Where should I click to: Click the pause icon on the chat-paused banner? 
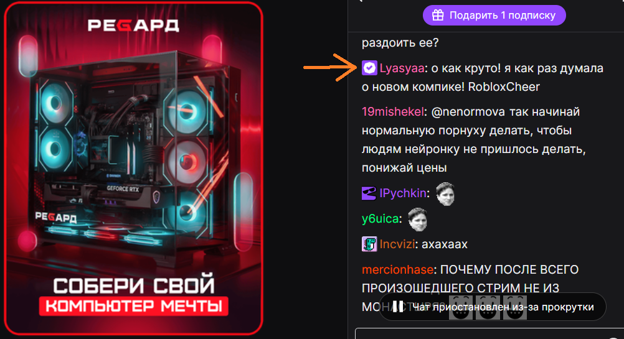click(398, 307)
